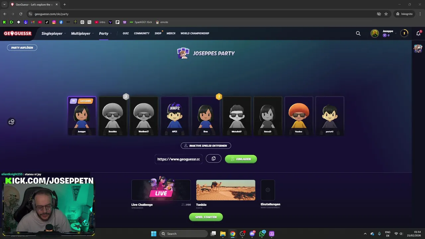
Task: Open the Chrome tab search dropdown
Action: [4, 4]
